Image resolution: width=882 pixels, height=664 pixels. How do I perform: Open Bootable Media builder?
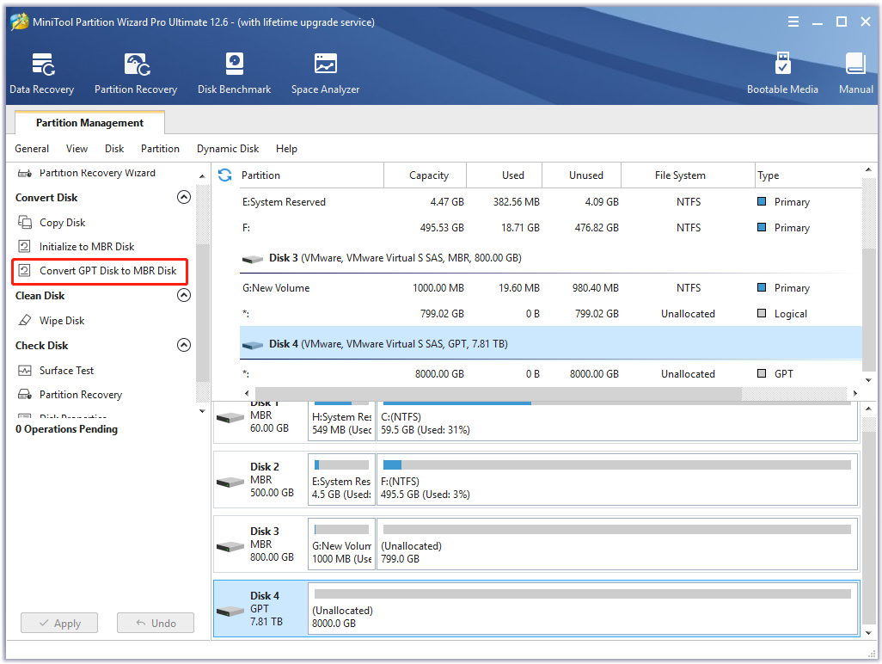pyautogui.click(x=782, y=74)
